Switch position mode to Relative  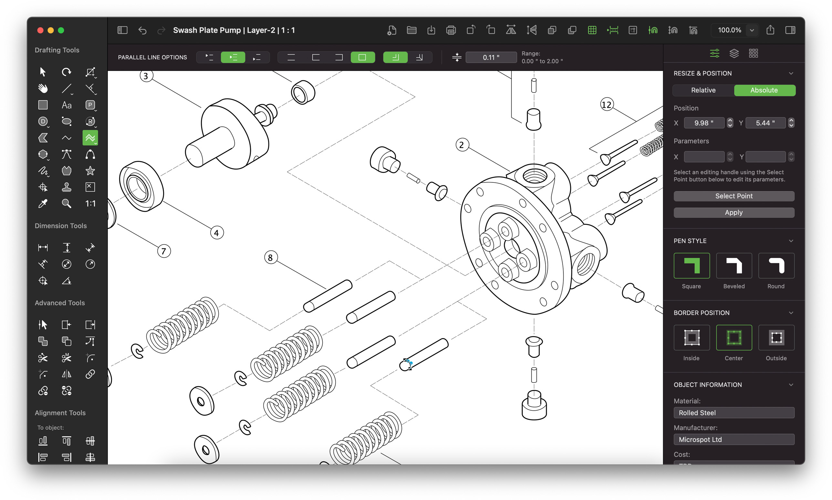(703, 90)
